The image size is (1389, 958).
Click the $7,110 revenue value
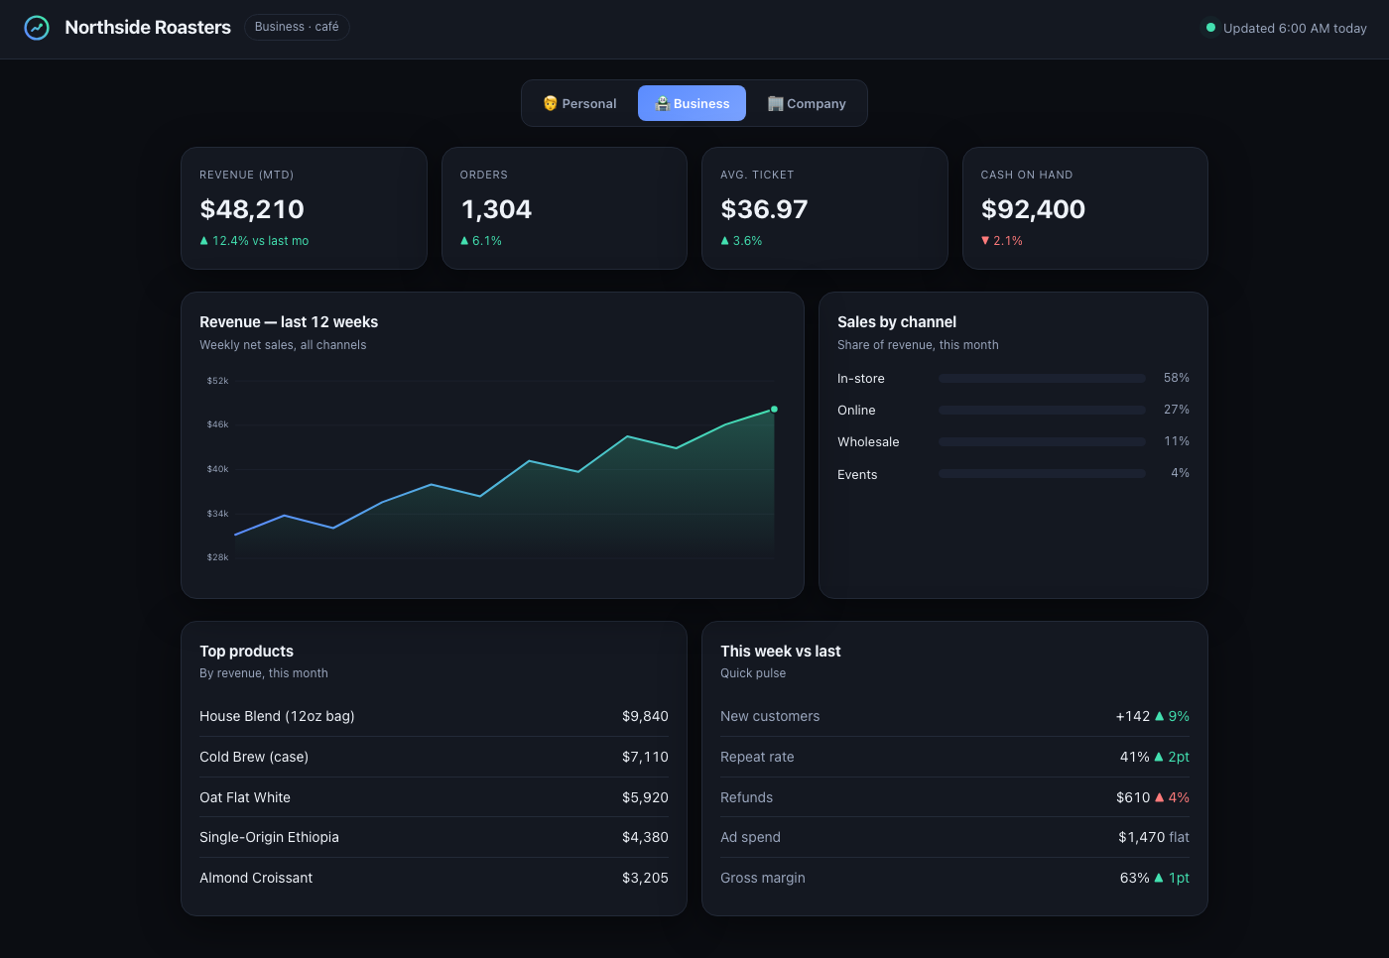click(645, 757)
